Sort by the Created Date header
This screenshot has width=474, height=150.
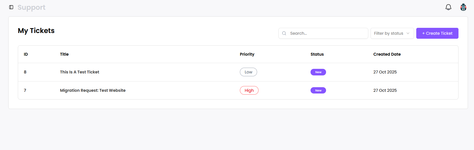(387, 54)
